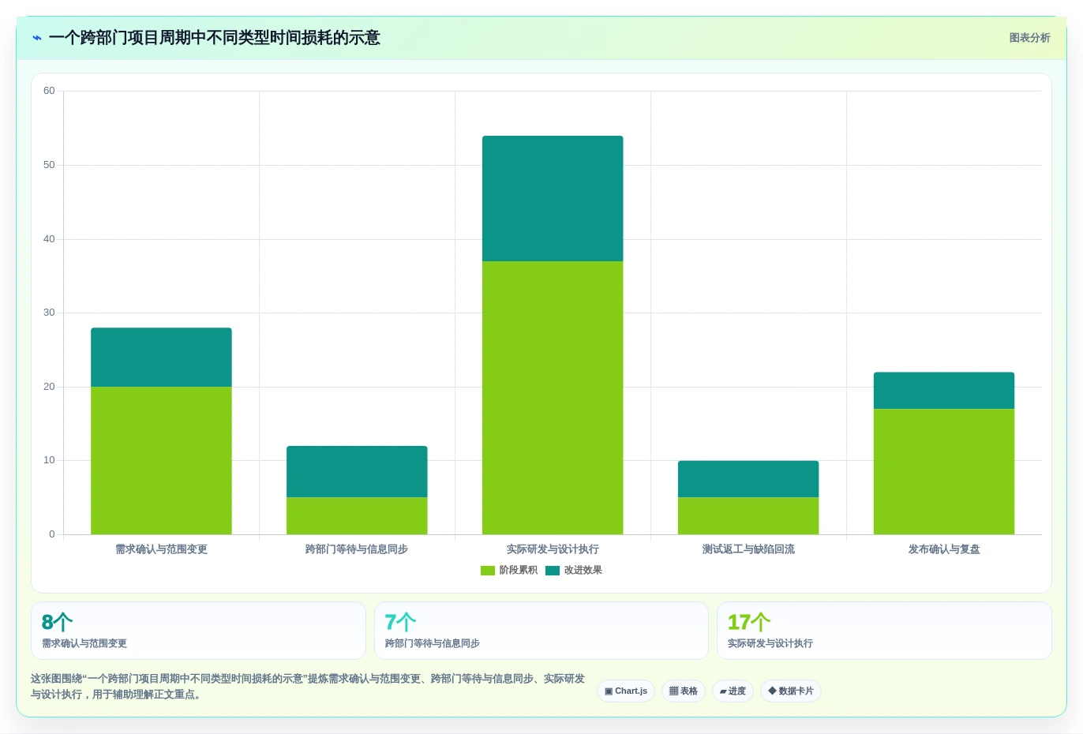Screen dimensions: 1083x734
Task: Toggle the 改进效果 legend item
Action: [574, 571]
